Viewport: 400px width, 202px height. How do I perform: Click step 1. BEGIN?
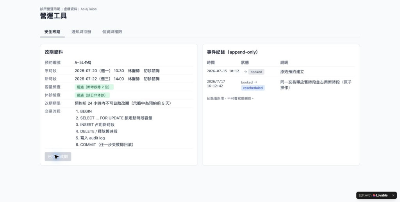coord(84,111)
